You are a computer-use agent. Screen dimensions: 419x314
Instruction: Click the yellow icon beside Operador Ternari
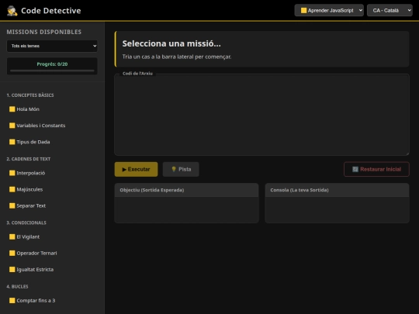pos(12,253)
